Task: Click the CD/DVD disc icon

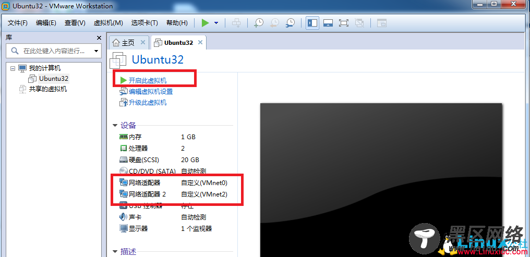Action: (124, 171)
